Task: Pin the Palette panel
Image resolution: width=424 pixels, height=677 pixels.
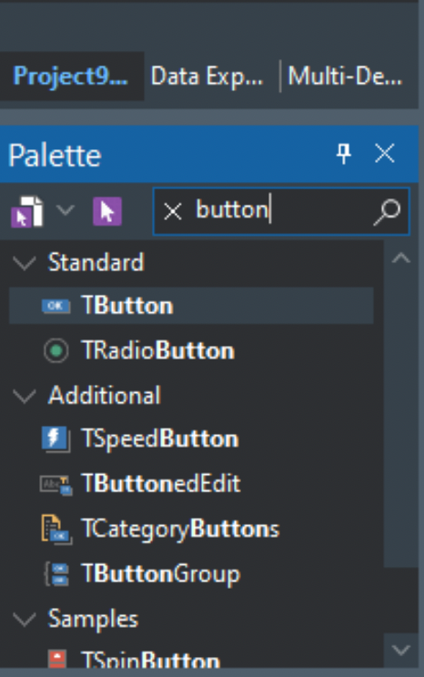Action: [x=344, y=153]
